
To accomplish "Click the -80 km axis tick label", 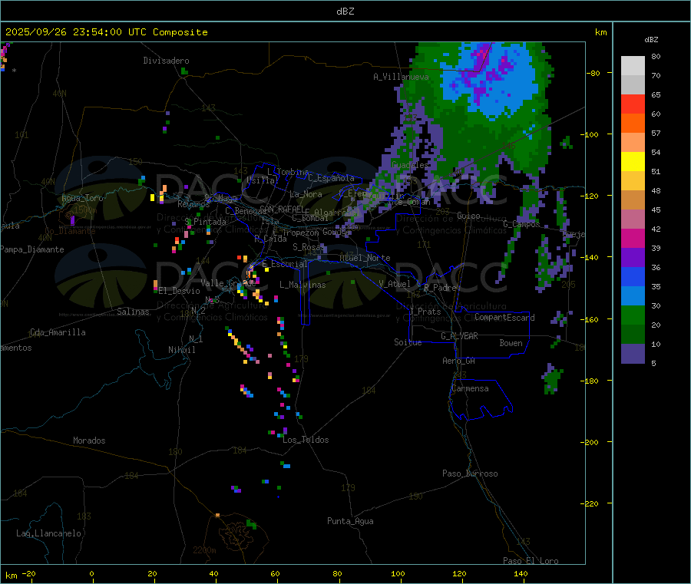I will [593, 73].
